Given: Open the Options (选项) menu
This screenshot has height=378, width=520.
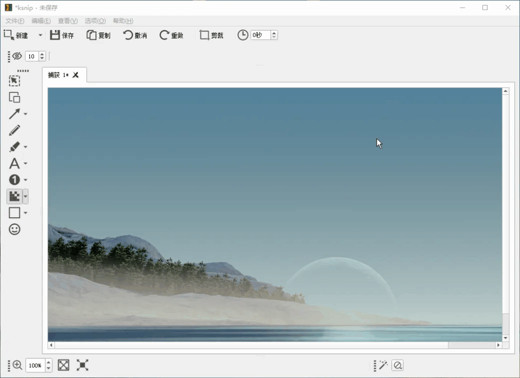Looking at the screenshot, I should 95,21.
